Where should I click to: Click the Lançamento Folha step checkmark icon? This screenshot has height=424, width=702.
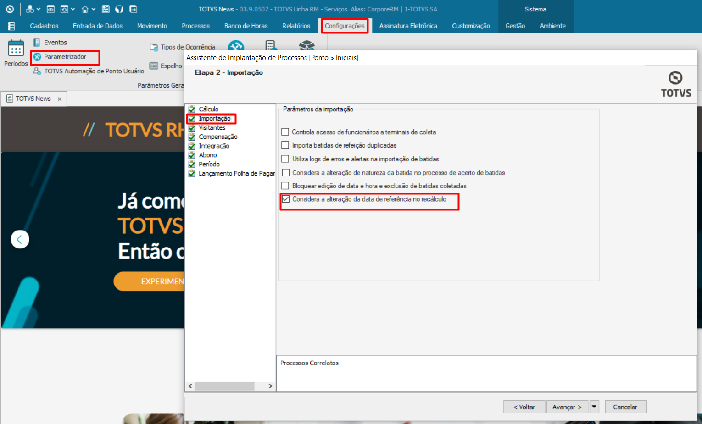[x=192, y=173]
